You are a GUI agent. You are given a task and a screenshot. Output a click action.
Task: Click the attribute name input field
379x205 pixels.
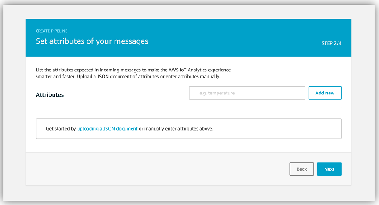point(247,93)
